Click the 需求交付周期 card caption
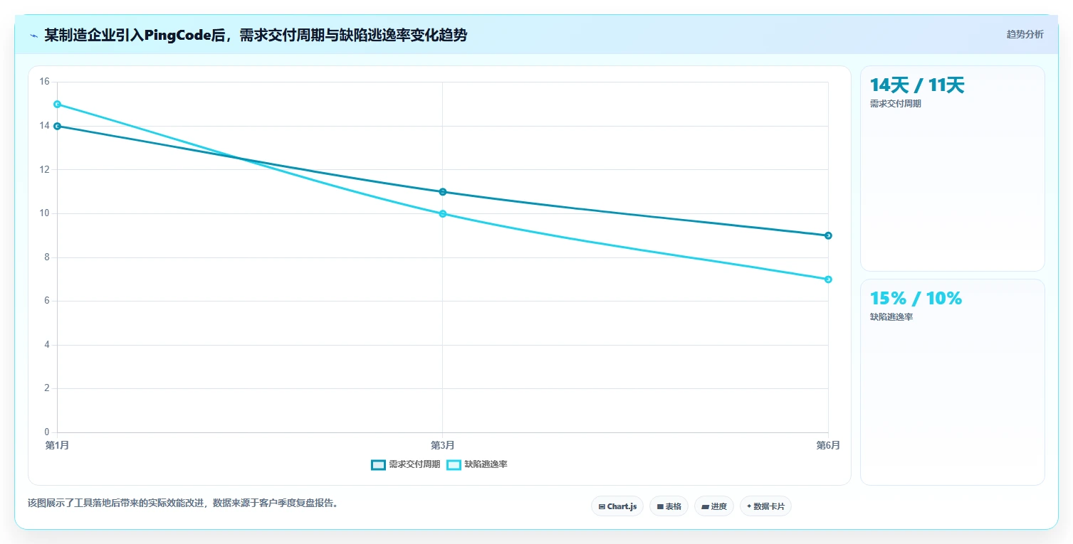 pyautogui.click(x=896, y=104)
